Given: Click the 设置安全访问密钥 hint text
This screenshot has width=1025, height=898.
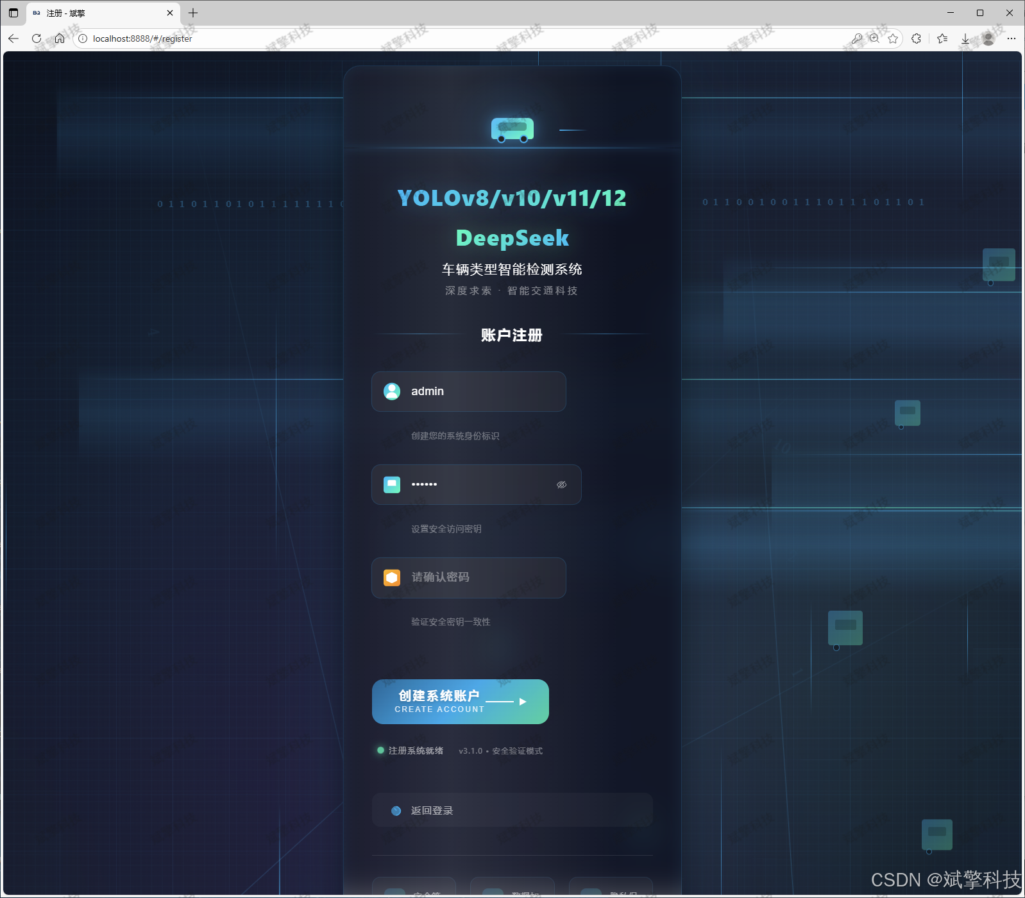Looking at the screenshot, I should tap(446, 529).
